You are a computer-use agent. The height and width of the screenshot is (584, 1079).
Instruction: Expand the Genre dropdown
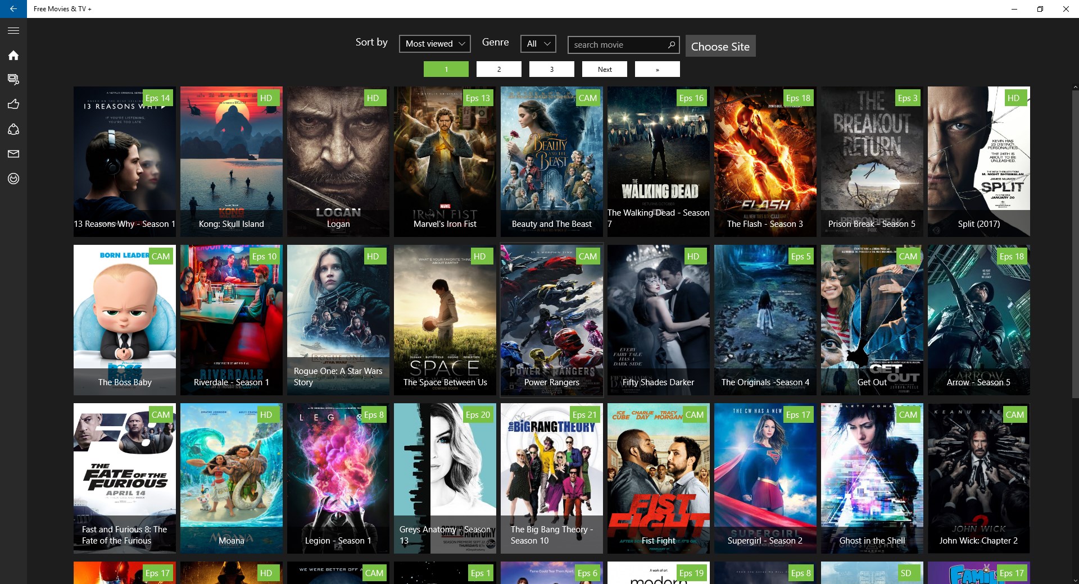click(537, 43)
